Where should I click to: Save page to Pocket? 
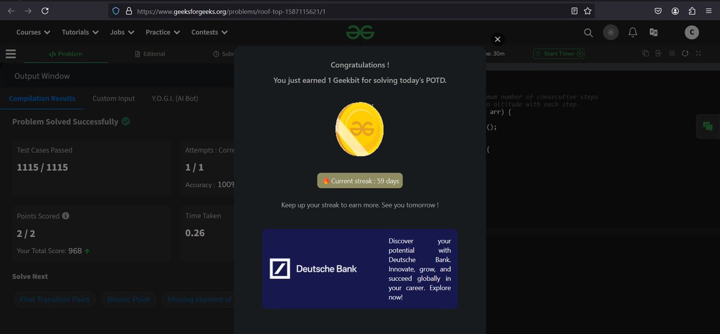tap(658, 11)
